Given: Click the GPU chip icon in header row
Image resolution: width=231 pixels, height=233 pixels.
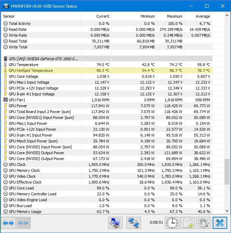Looking at the screenshot, I should pyautogui.click(x=5, y=58).
